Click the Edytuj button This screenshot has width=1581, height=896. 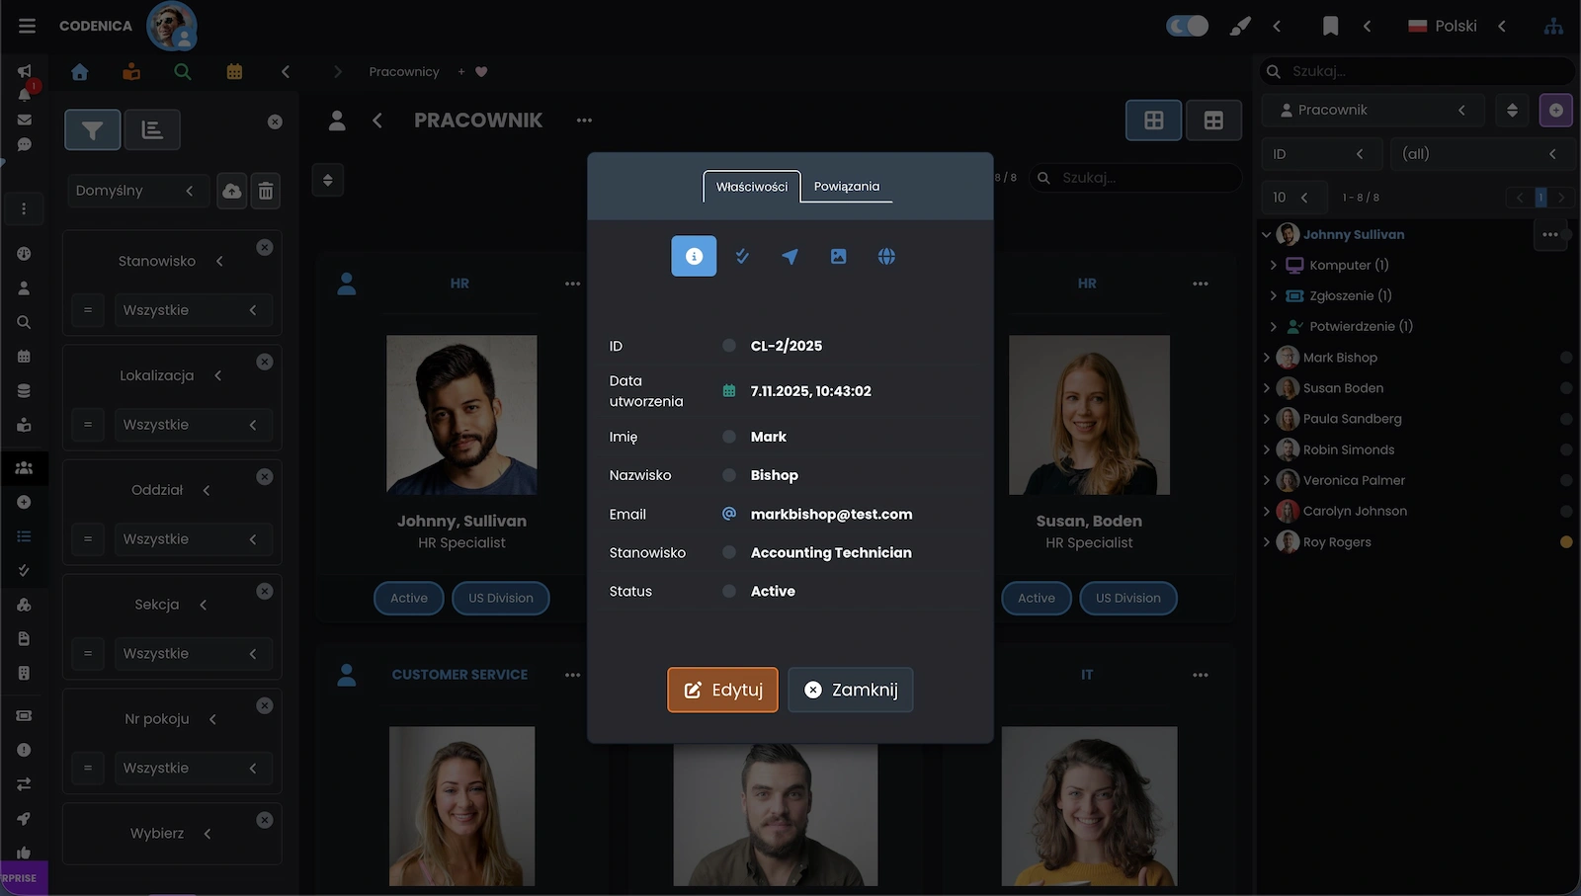(722, 690)
